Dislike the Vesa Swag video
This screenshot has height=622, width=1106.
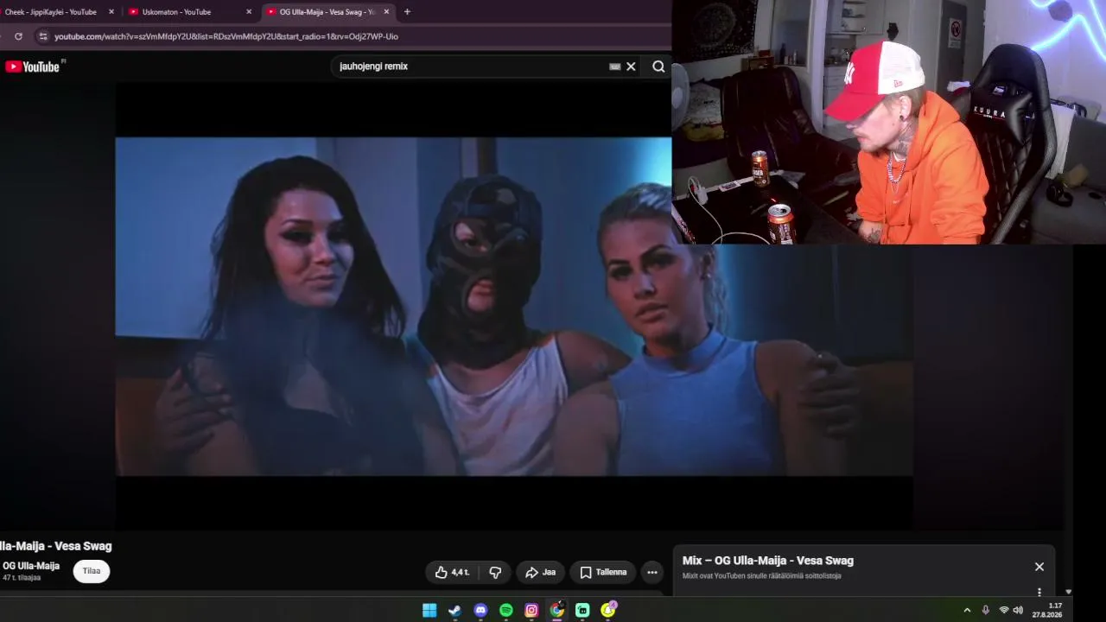pos(495,572)
